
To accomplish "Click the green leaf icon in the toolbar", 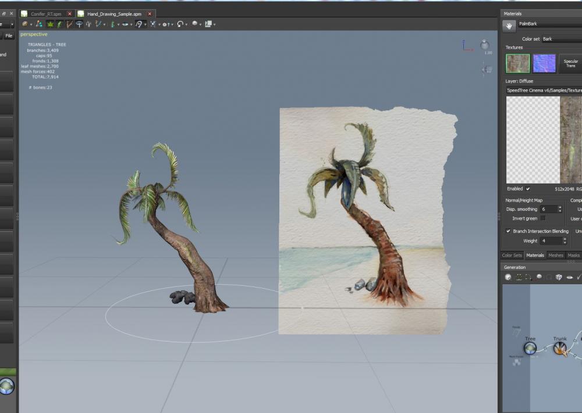I will [50, 24].
